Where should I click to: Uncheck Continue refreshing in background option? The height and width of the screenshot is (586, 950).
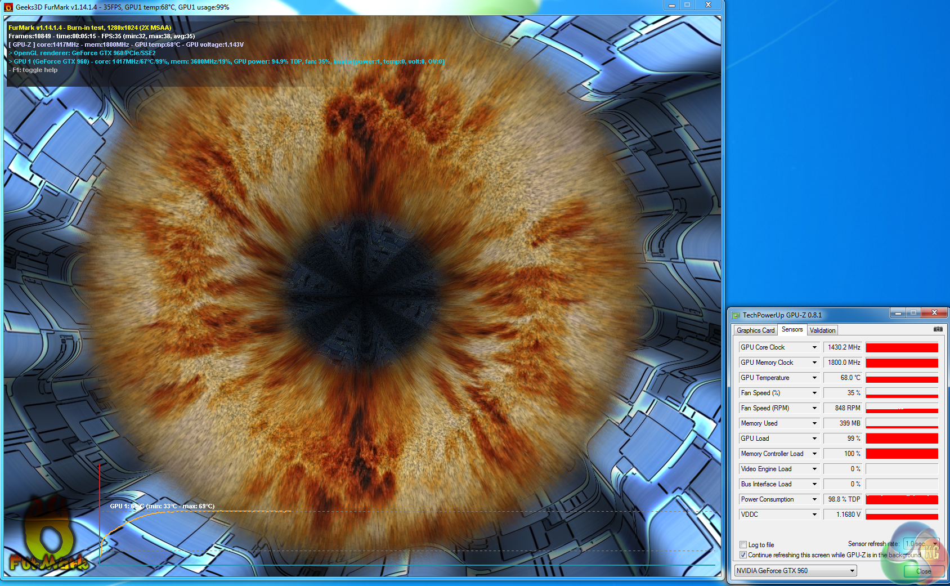tap(743, 555)
